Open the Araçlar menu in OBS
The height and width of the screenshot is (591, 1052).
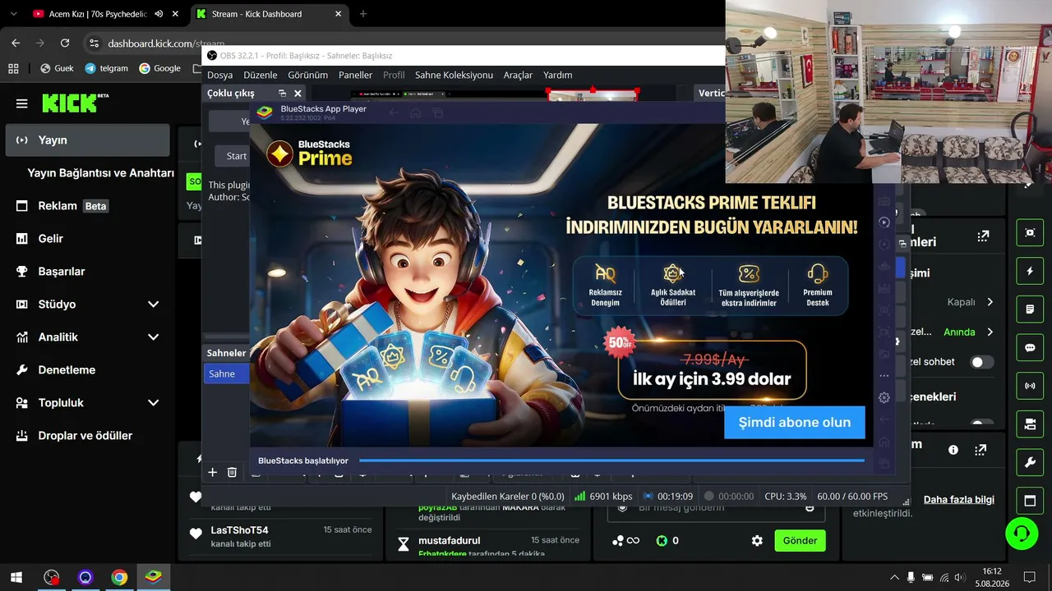click(x=518, y=75)
